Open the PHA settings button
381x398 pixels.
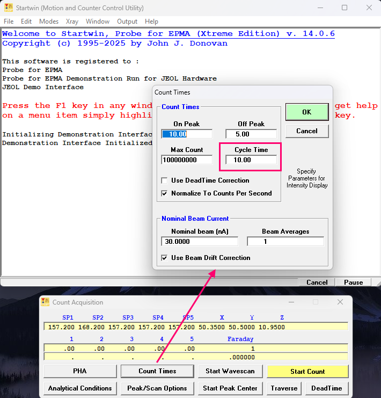(x=79, y=371)
